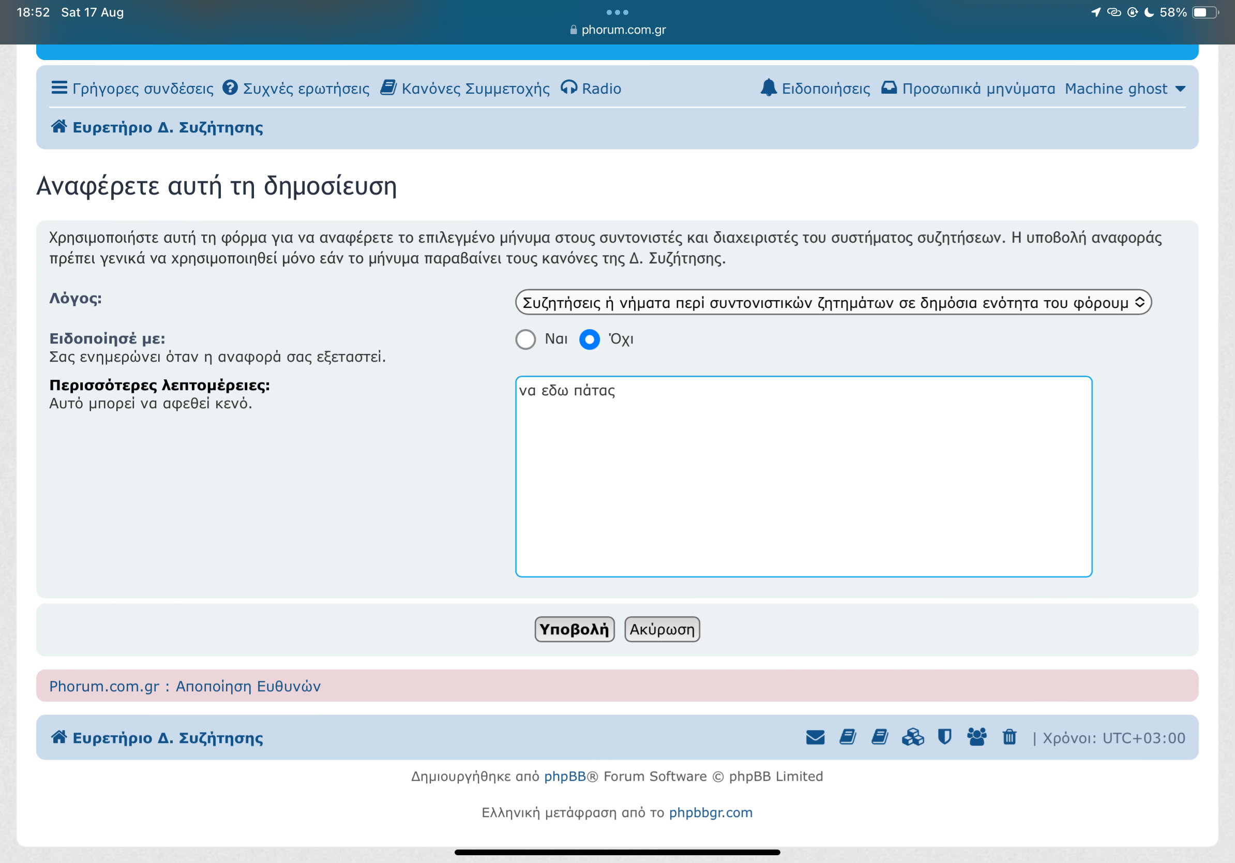Viewport: 1235px width, 863px height.
Task: Click the headphones Radio icon
Action: [568, 88]
